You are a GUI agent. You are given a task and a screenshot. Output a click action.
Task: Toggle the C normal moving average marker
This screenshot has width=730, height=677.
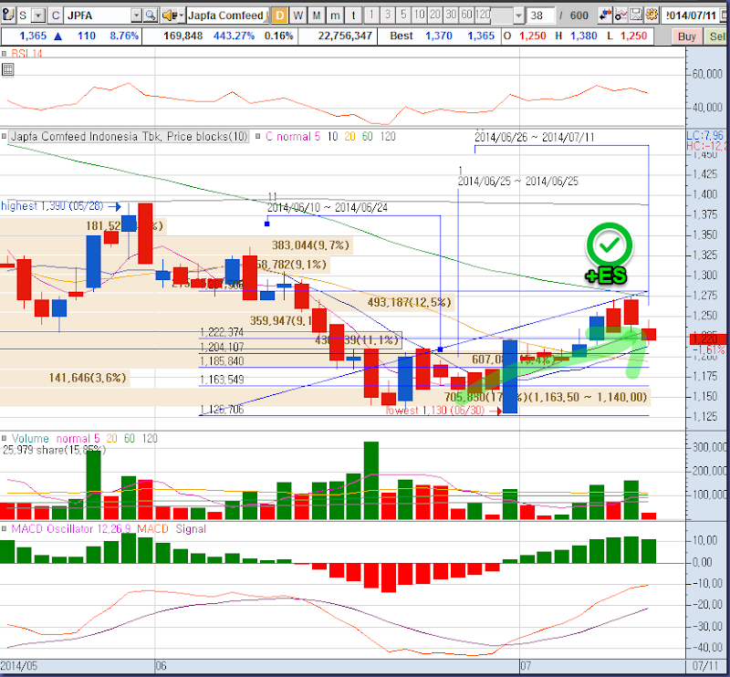tap(258, 137)
